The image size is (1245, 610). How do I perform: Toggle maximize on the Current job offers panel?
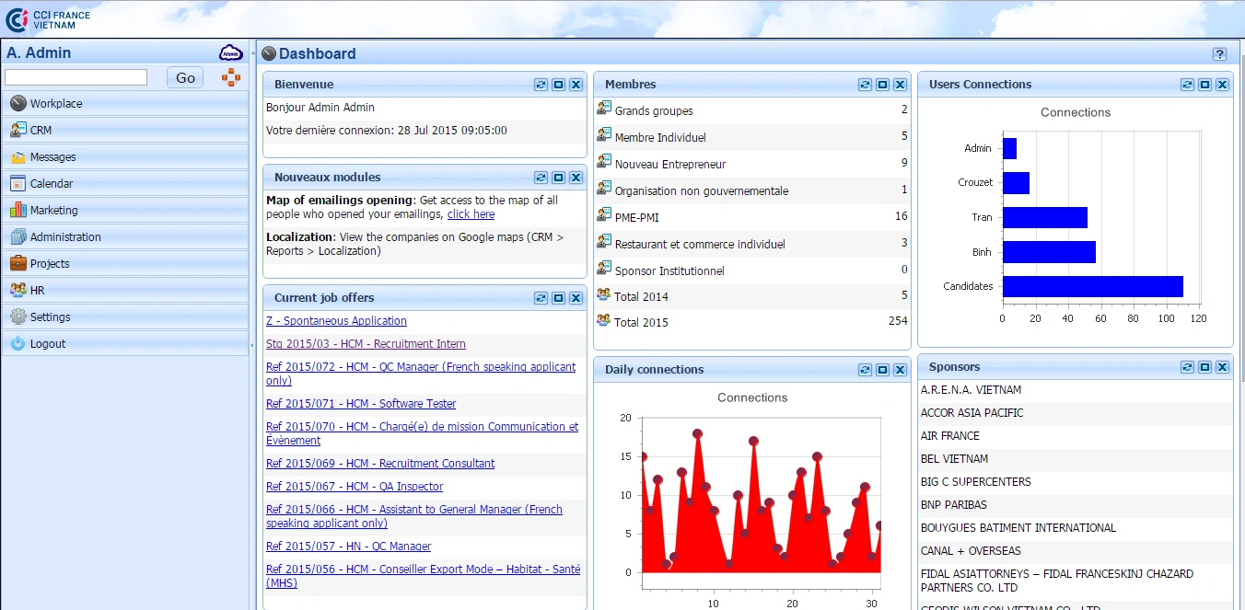click(x=558, y=298)
